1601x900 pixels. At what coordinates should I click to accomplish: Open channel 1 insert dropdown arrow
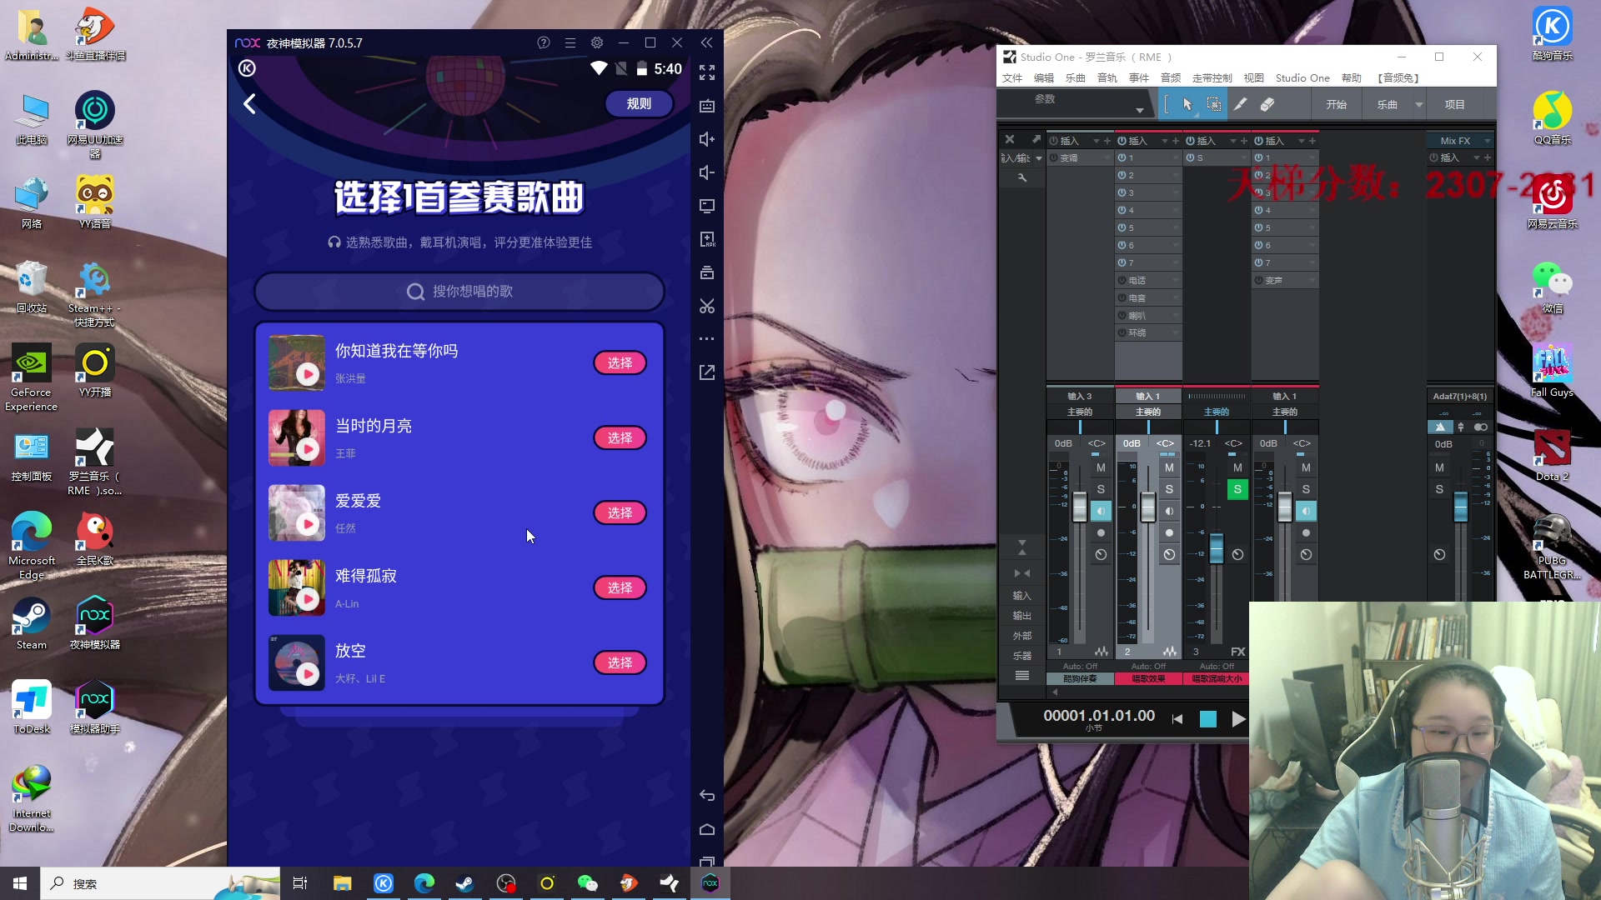tap(1097, 141)
